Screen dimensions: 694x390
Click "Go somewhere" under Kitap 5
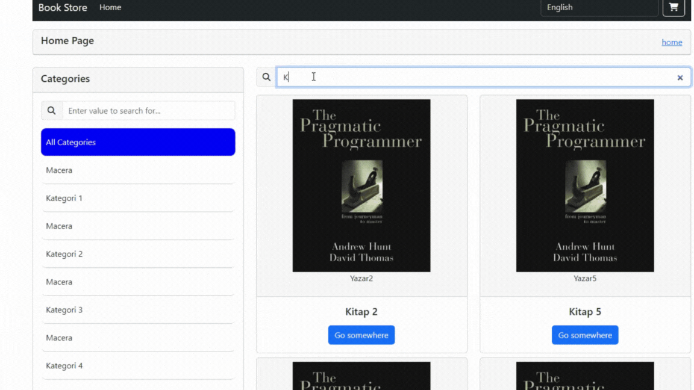585,335
